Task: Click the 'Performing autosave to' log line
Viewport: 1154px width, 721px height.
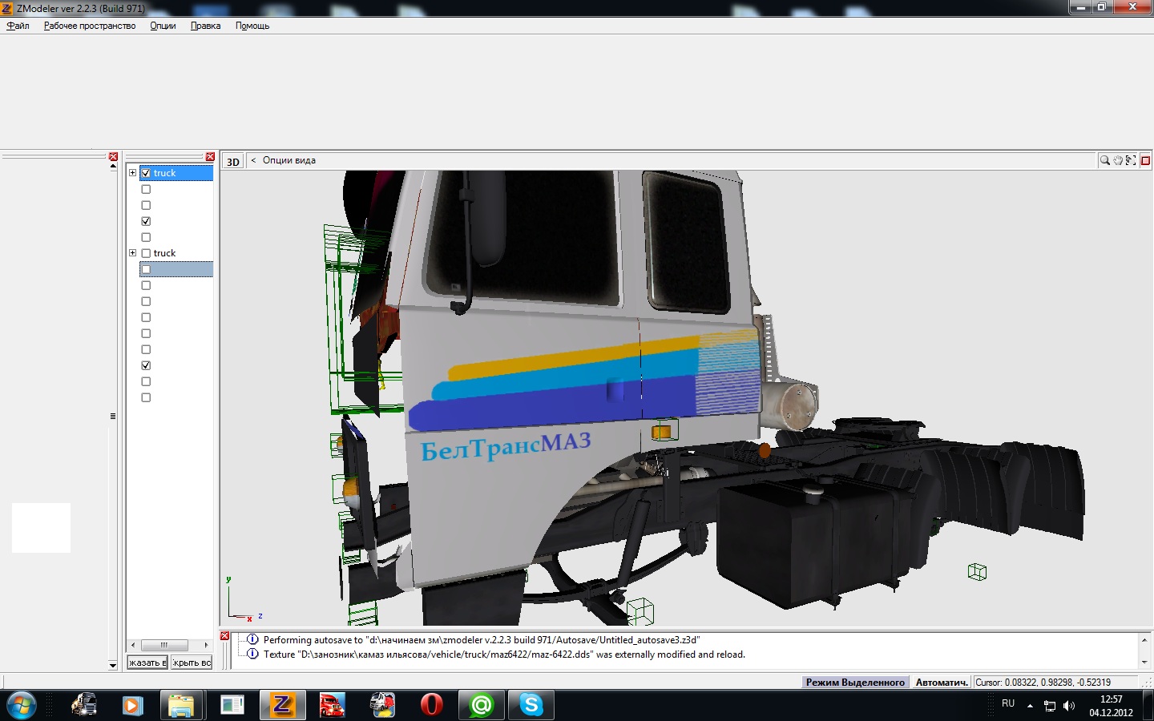Action: point(482,640)
